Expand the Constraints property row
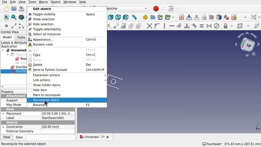Viewport: 261px width, 147px height. (x=3, y=127)
